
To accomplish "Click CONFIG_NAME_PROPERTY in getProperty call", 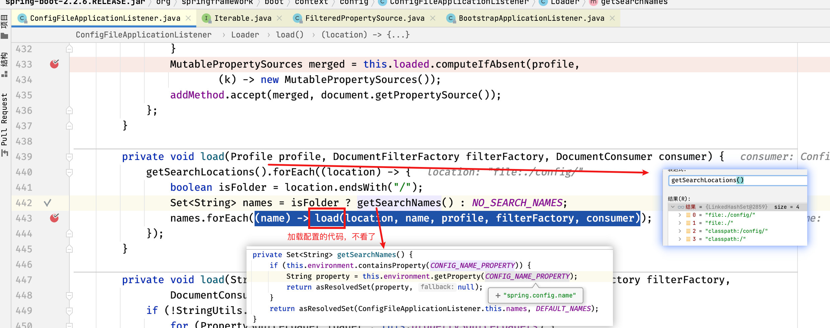I will coord(527,276).
